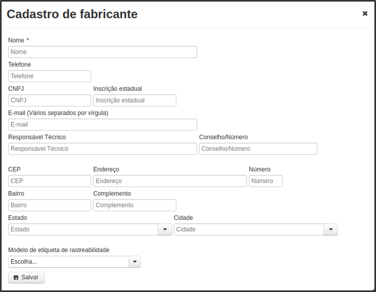This screenshot has width=376, height=292.
Task: Select the CNPJ text box
Action: [50, 101]
